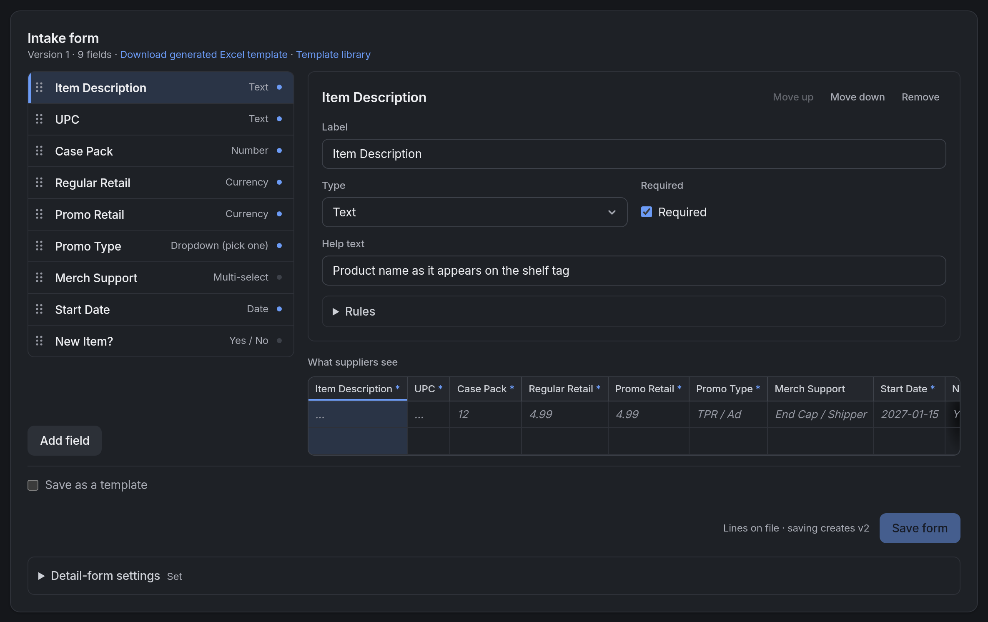Image resolution: width=988 pixels, height=622 pixels.
Task: Click Download generated Excel template link
Action: tap(204, 55)
